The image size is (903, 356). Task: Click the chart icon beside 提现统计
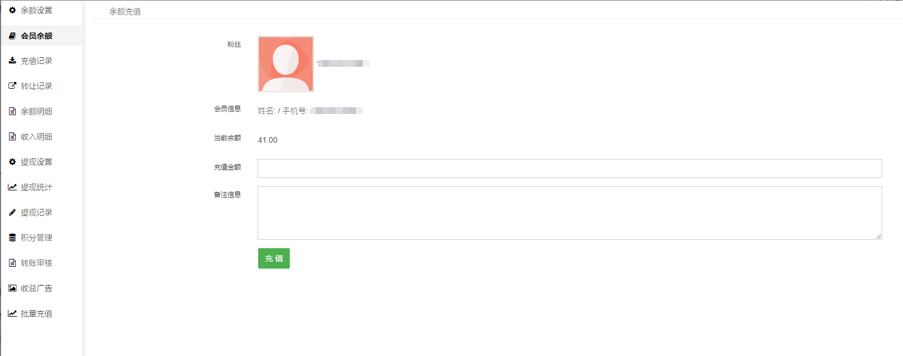click(12, 187)
